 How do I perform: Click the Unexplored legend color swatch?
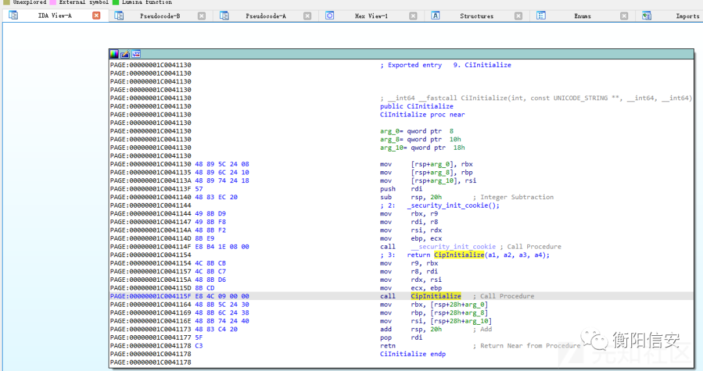(7, 2)
